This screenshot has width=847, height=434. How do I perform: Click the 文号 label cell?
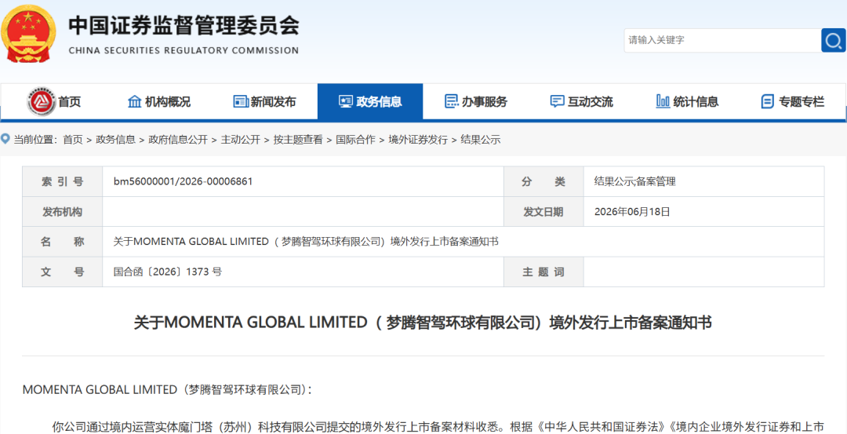[63, 272]
